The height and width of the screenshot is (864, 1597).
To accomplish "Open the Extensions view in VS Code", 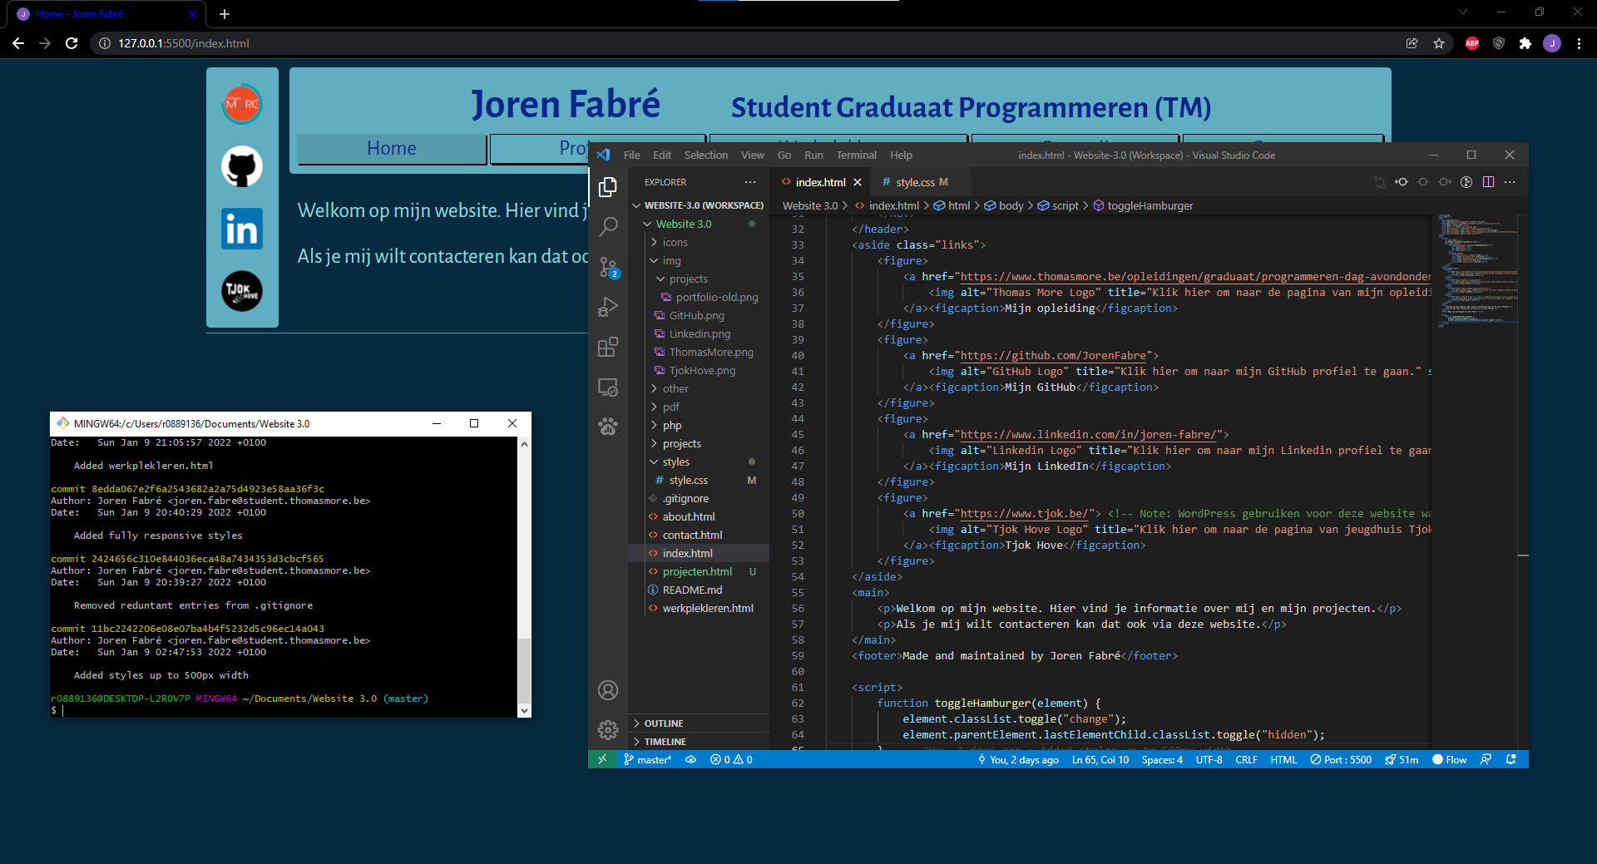I will 608,347.
